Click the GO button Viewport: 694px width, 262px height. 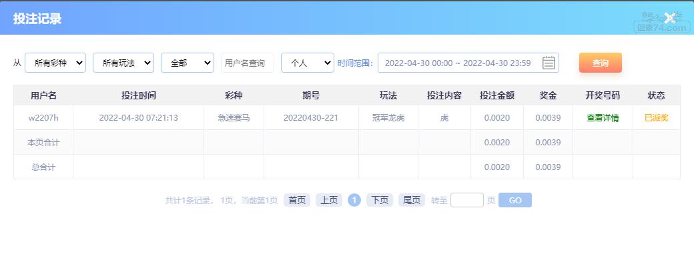[515, 200]
